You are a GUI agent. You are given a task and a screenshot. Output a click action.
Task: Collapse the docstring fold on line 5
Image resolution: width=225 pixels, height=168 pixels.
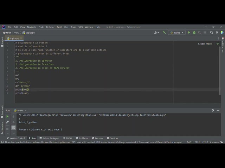pyautogui.click(x=14, y=57)
